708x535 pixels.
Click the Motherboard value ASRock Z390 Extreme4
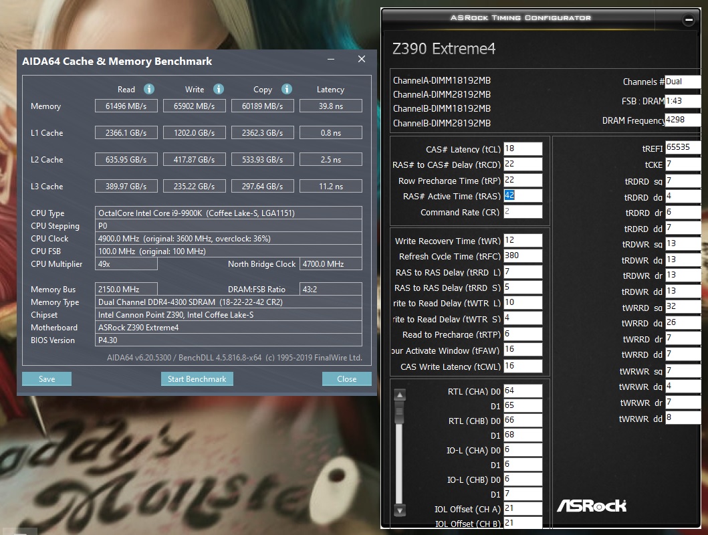coord(229,327)
